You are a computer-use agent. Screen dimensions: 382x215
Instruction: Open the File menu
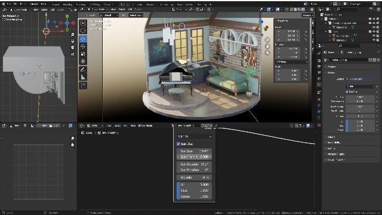pos(9,4)
